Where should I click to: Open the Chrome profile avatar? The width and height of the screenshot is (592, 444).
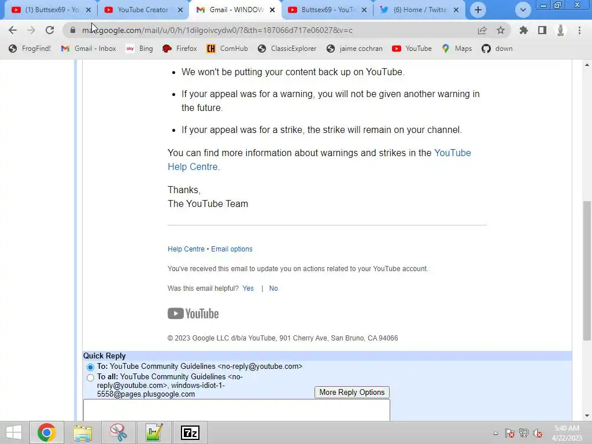point(561,30)
